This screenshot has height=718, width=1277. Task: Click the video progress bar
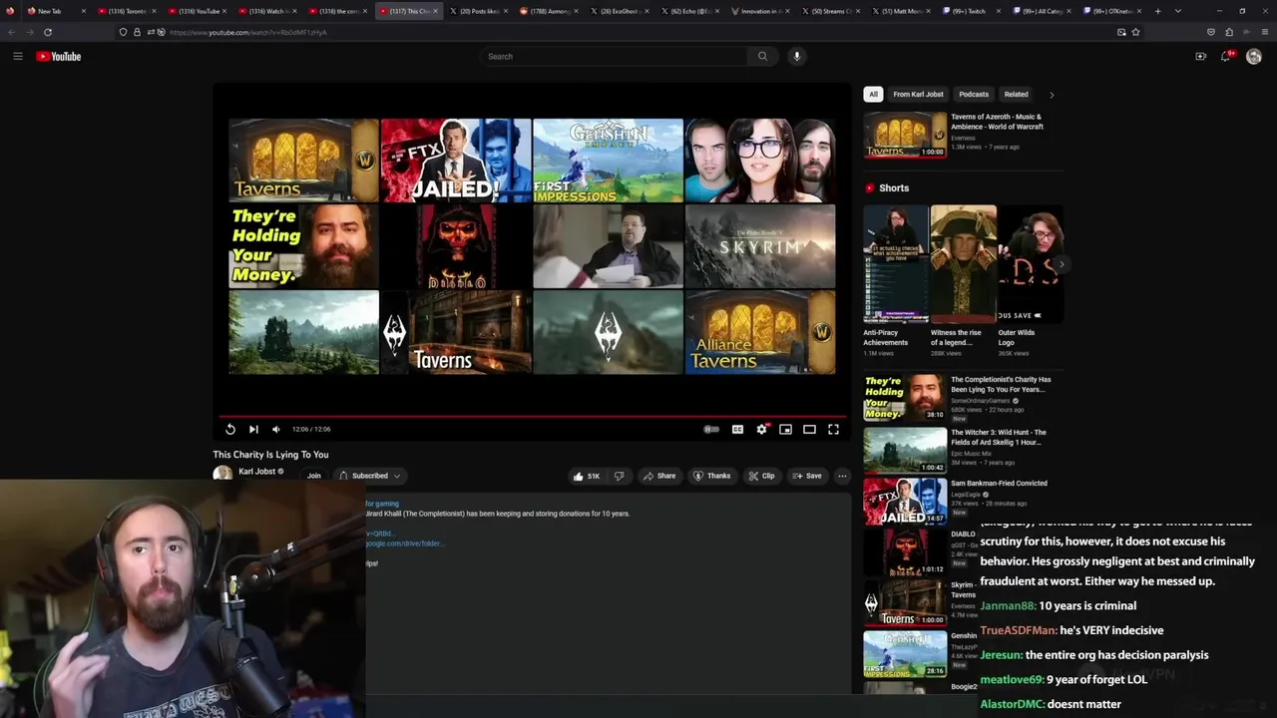coord(533,417)
